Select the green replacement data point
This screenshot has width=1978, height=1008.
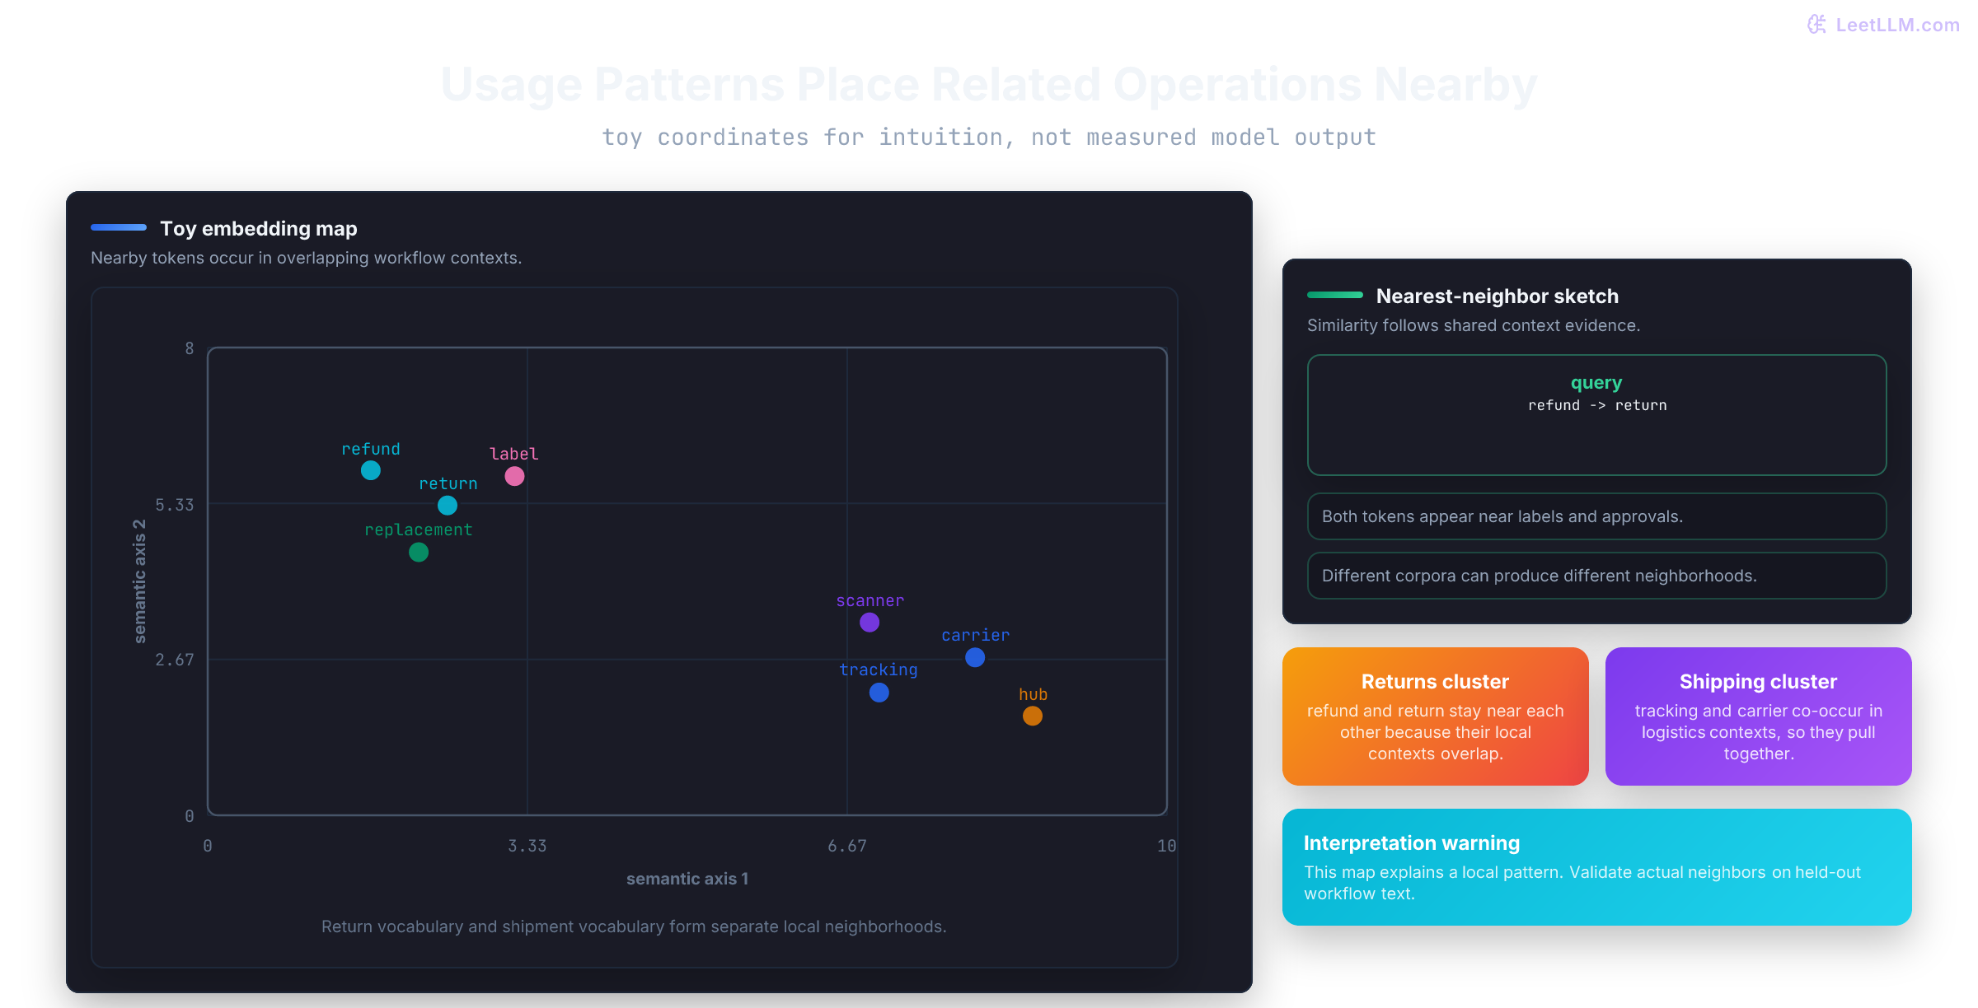[x=419, y=552]
